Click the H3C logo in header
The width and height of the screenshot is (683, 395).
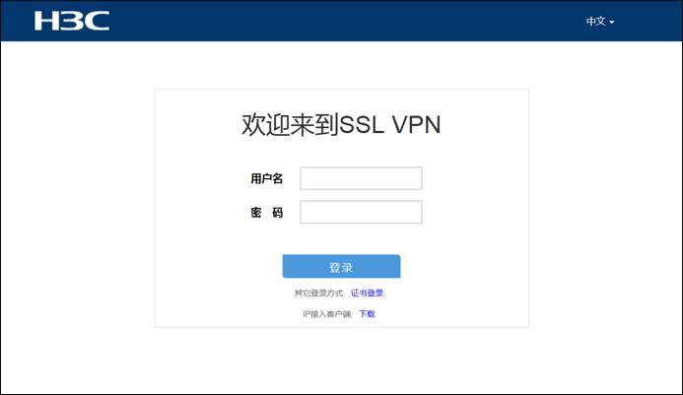[x=72, y=21]
